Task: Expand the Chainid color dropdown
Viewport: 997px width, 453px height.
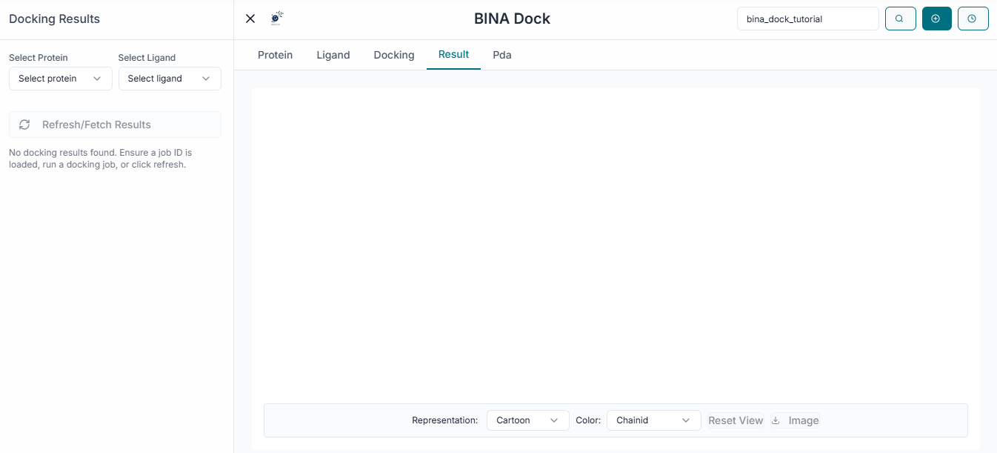Action: 653,420
